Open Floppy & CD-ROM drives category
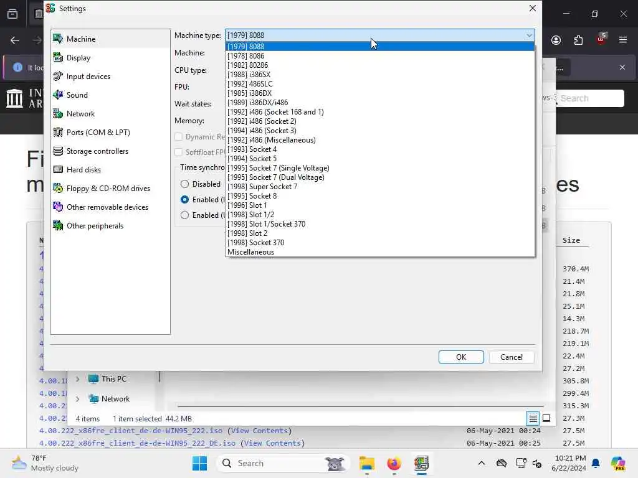Viewport: 638px width, 478px height. 110,189
